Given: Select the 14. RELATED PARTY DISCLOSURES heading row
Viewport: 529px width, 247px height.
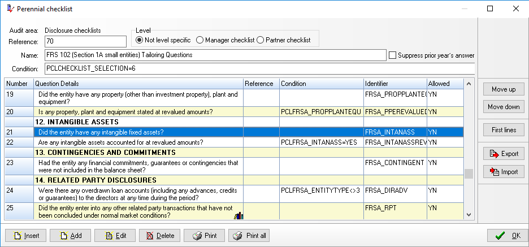Looking at the screenshot, I should tap(234, 180).
